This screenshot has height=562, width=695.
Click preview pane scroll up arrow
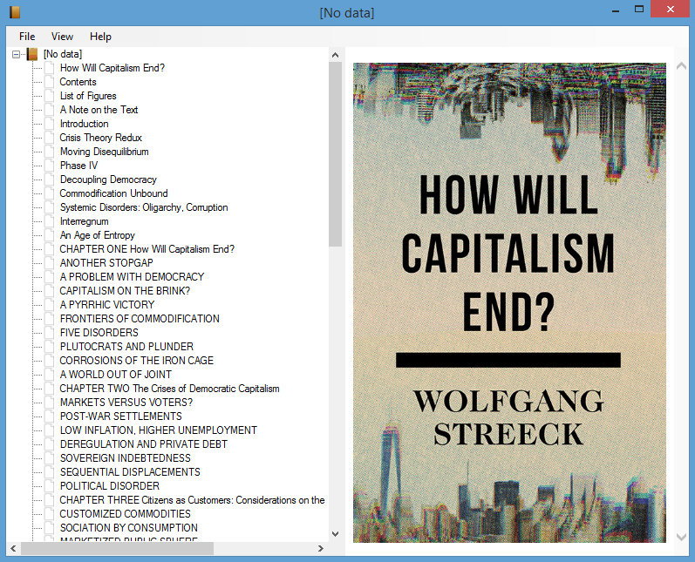(681, 66)
